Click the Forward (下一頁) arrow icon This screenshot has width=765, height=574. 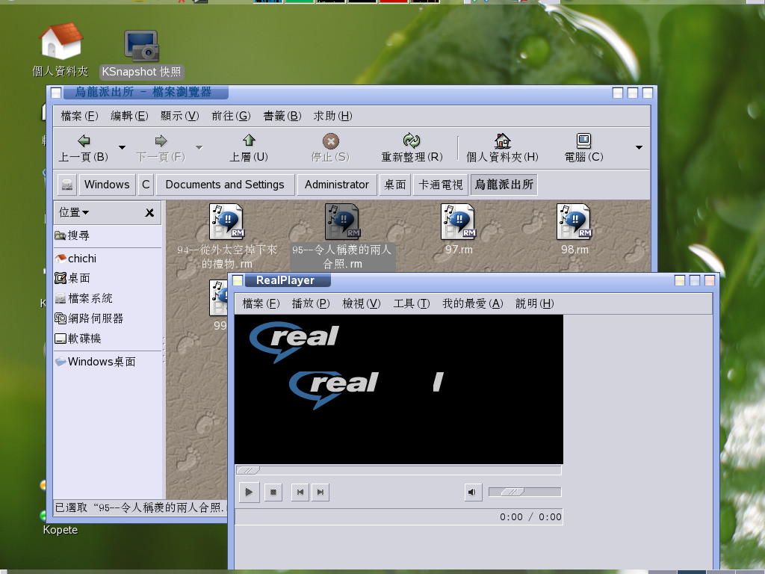[161, 141]
